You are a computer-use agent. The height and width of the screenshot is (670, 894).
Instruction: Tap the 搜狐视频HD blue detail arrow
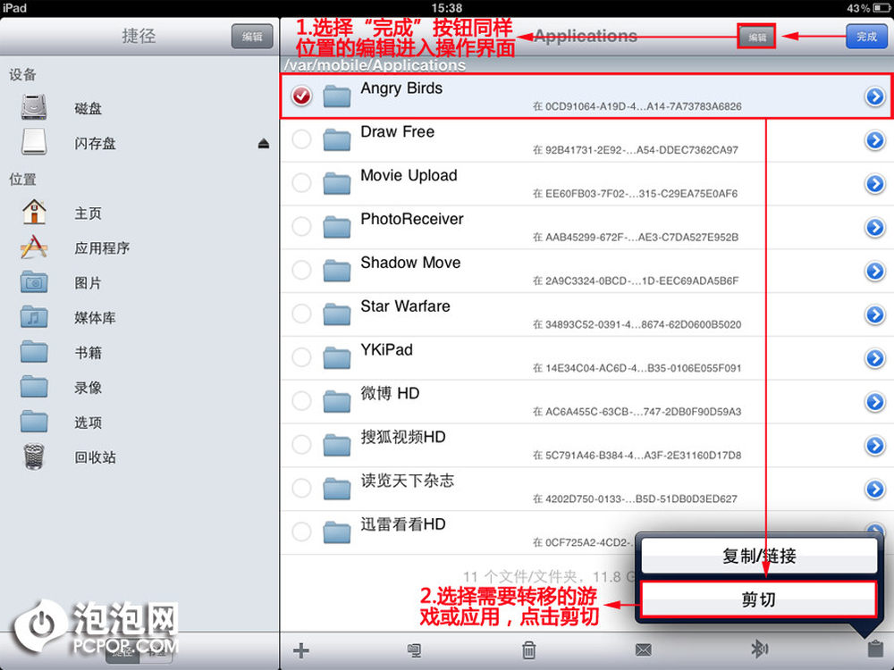[x=874, y=445]
